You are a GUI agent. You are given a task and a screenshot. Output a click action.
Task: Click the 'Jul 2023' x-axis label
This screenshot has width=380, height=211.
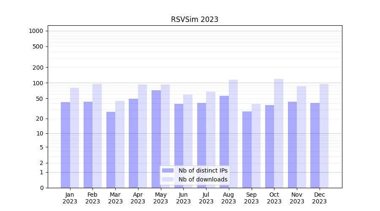point(206,198)
